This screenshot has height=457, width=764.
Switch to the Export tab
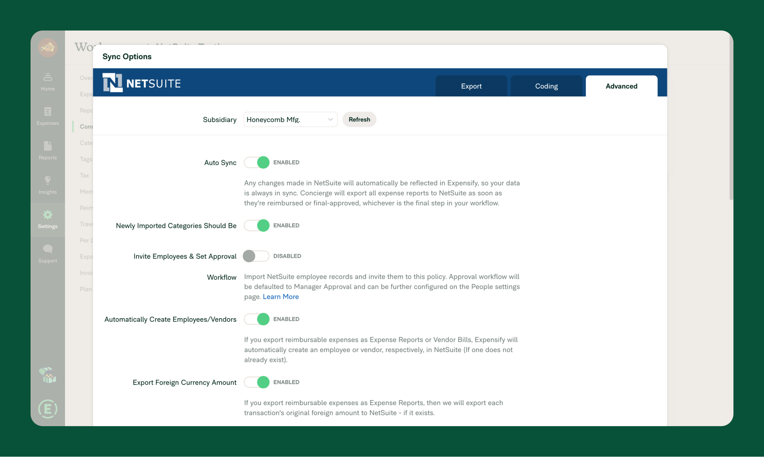point(471,86)
